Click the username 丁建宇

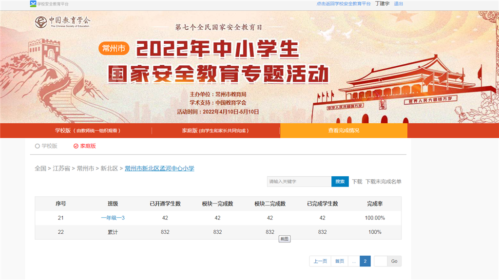pos(382,4)
